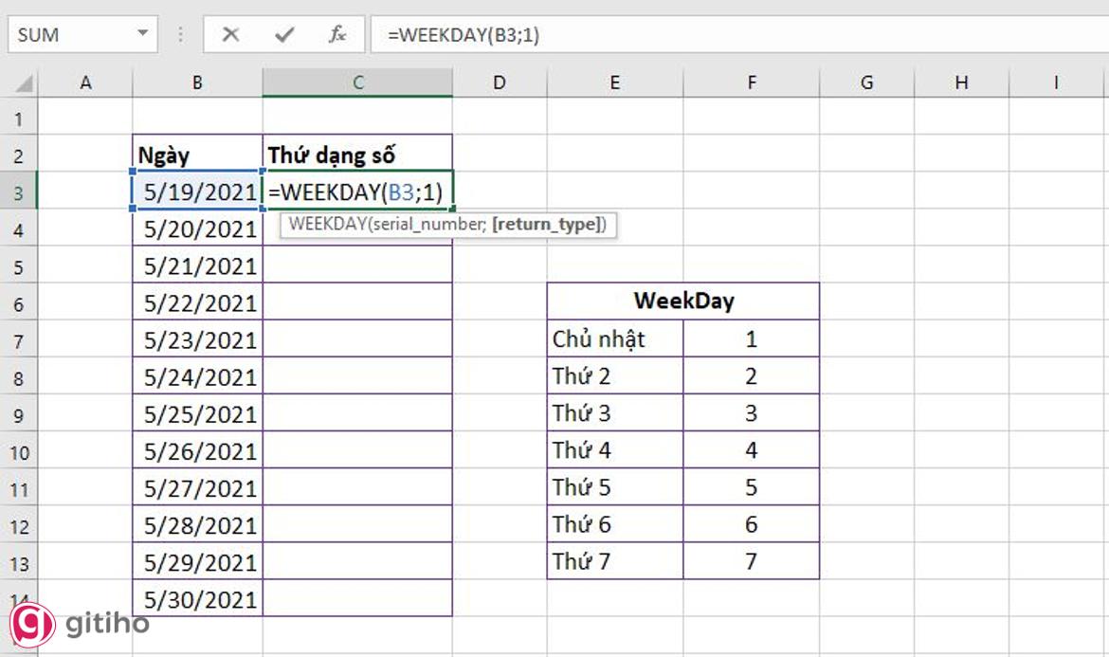This screenshot has width=1109, height=657.
Task: Select cell containing 5/20/2021
Action: (x=199, y=229)
